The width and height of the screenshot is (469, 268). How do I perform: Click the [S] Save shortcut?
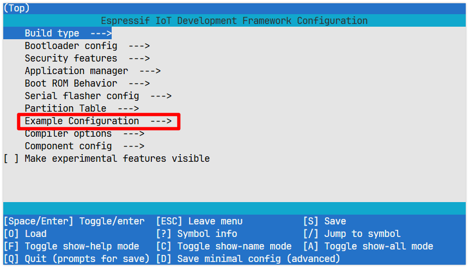pos(325,221)
